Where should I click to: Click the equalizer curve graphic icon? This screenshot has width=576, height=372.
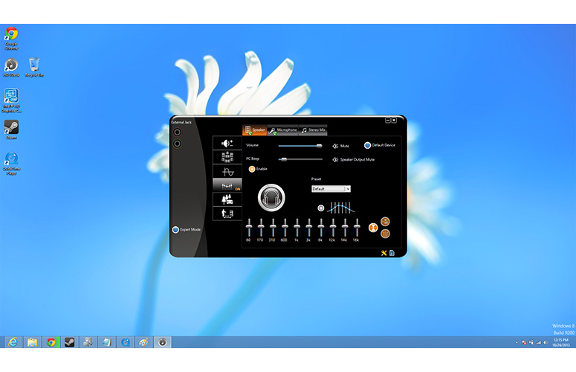click(x=341, y=208)
